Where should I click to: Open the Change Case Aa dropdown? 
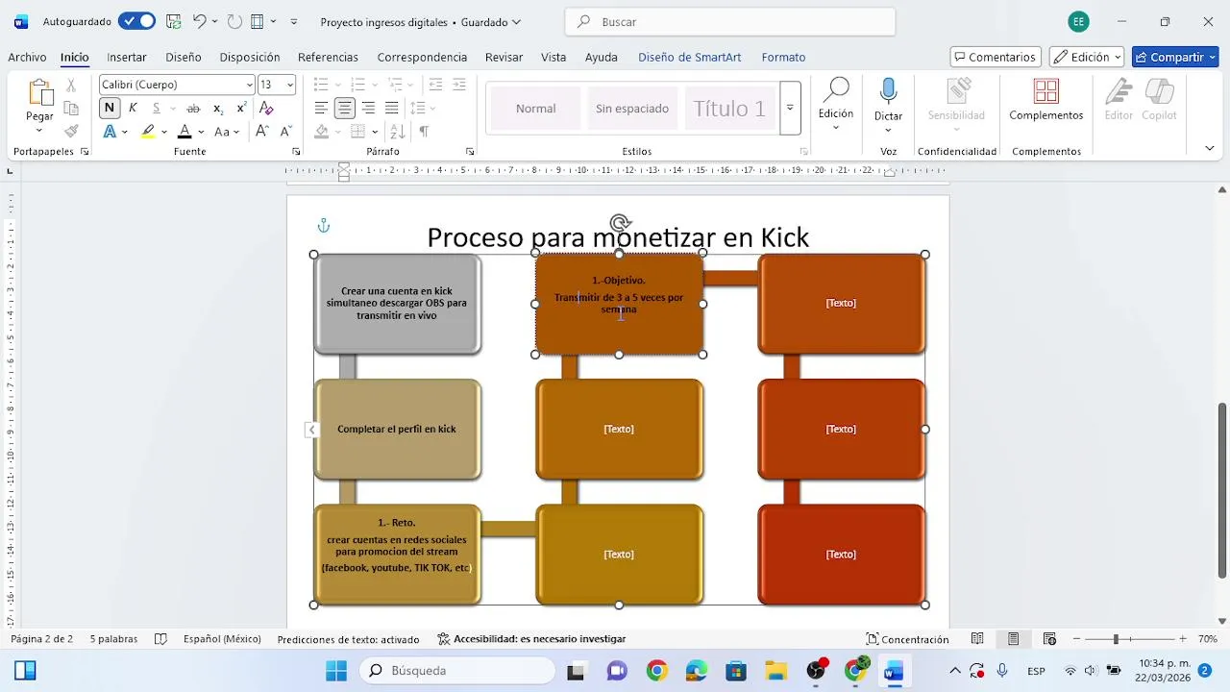pos(227,132)
